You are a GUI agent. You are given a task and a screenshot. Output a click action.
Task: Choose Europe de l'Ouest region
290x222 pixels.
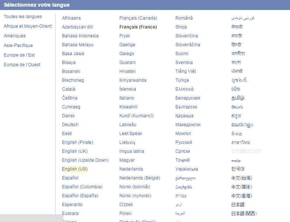click(22, 65)
